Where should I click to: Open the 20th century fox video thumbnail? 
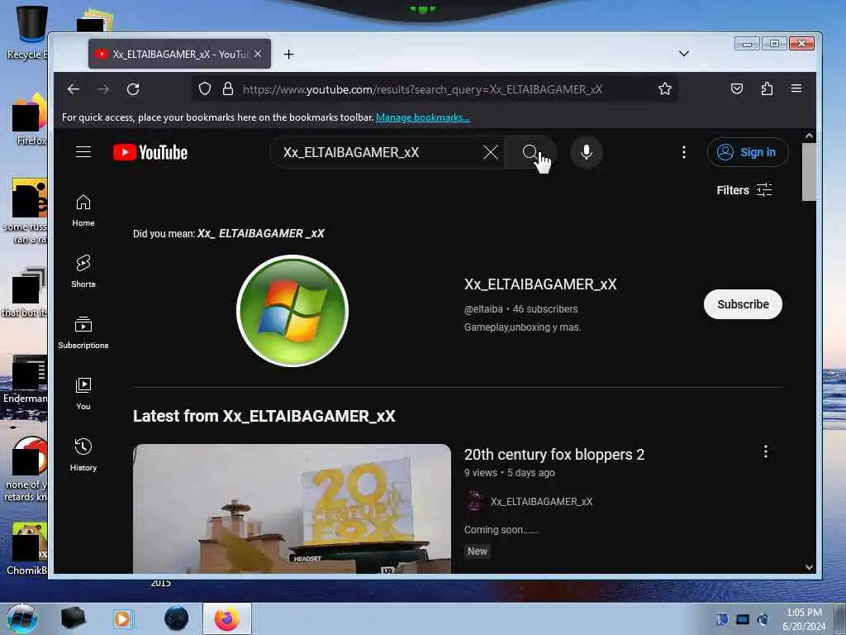tap(292, 508)
